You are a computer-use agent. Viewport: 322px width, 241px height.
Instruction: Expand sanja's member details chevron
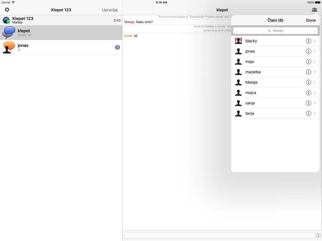click(315, 103)
